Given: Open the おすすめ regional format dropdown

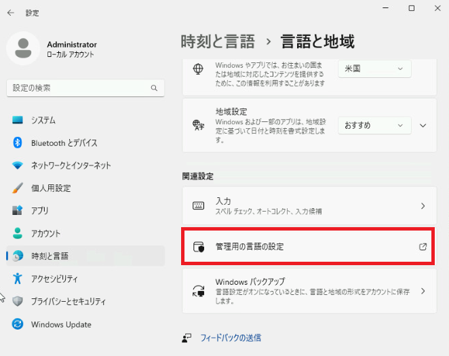Looking at the screenshot, I should [374, 125].
